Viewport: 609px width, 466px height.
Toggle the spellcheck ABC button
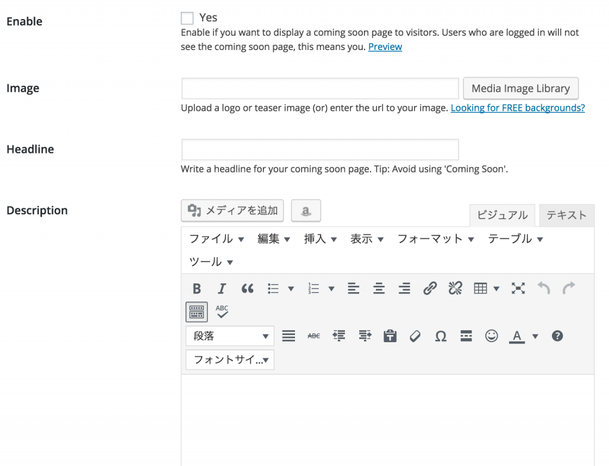222,311
